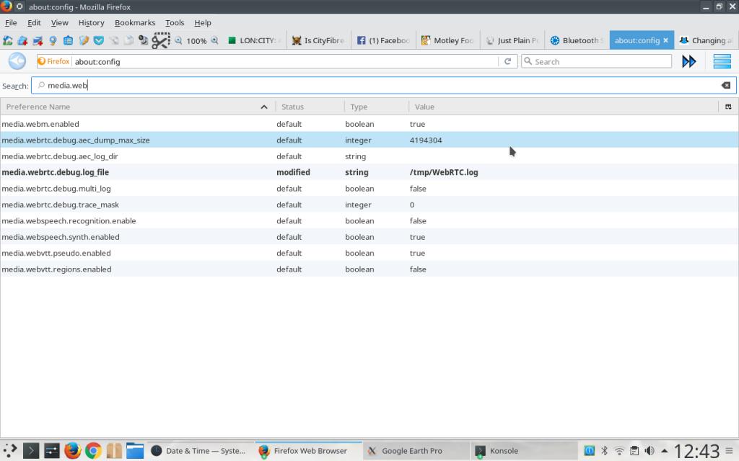Toggle the media.webm.enabled preference row
The image size is (739, 461).
40,124
